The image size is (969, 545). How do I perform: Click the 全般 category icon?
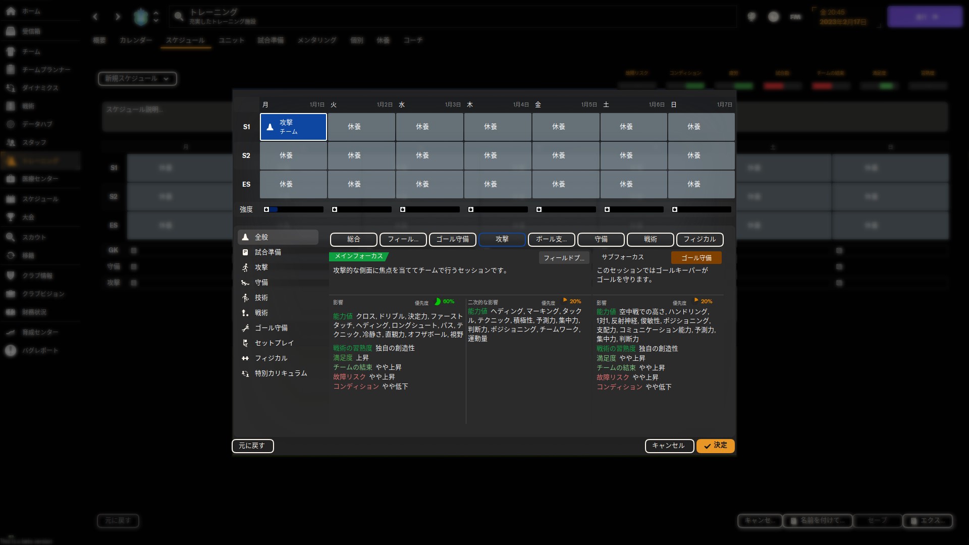point(245,237)
